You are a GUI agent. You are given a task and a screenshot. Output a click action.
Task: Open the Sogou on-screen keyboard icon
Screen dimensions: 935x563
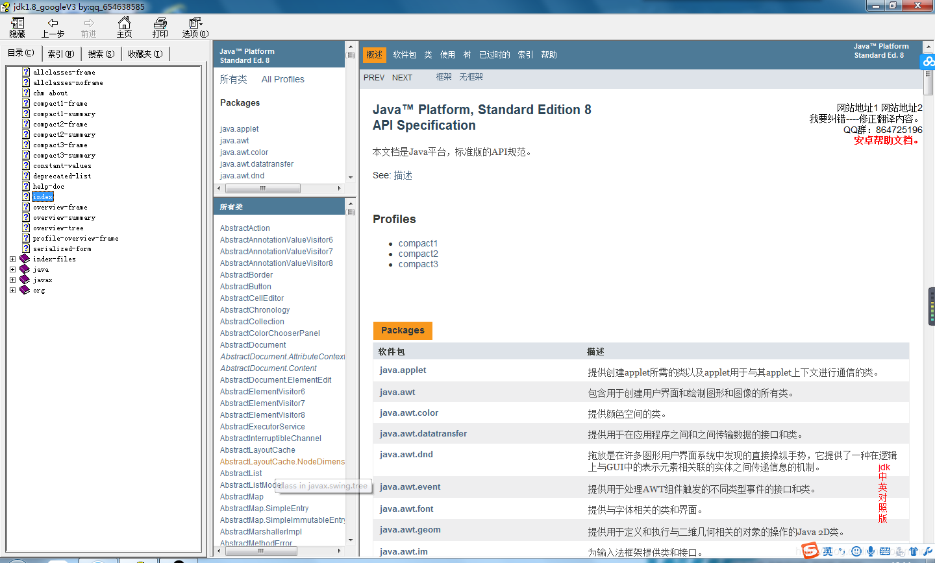(885, 551)
